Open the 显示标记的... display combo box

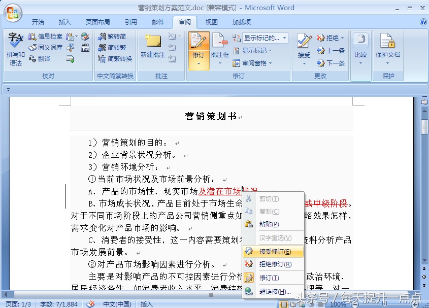(265, 38)
